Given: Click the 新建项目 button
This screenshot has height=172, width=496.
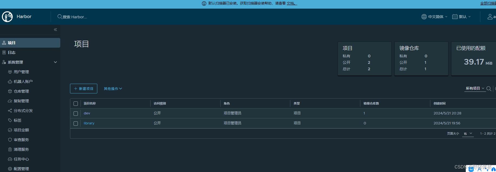Looking at the screenshot, I should (x=84, y=89).
